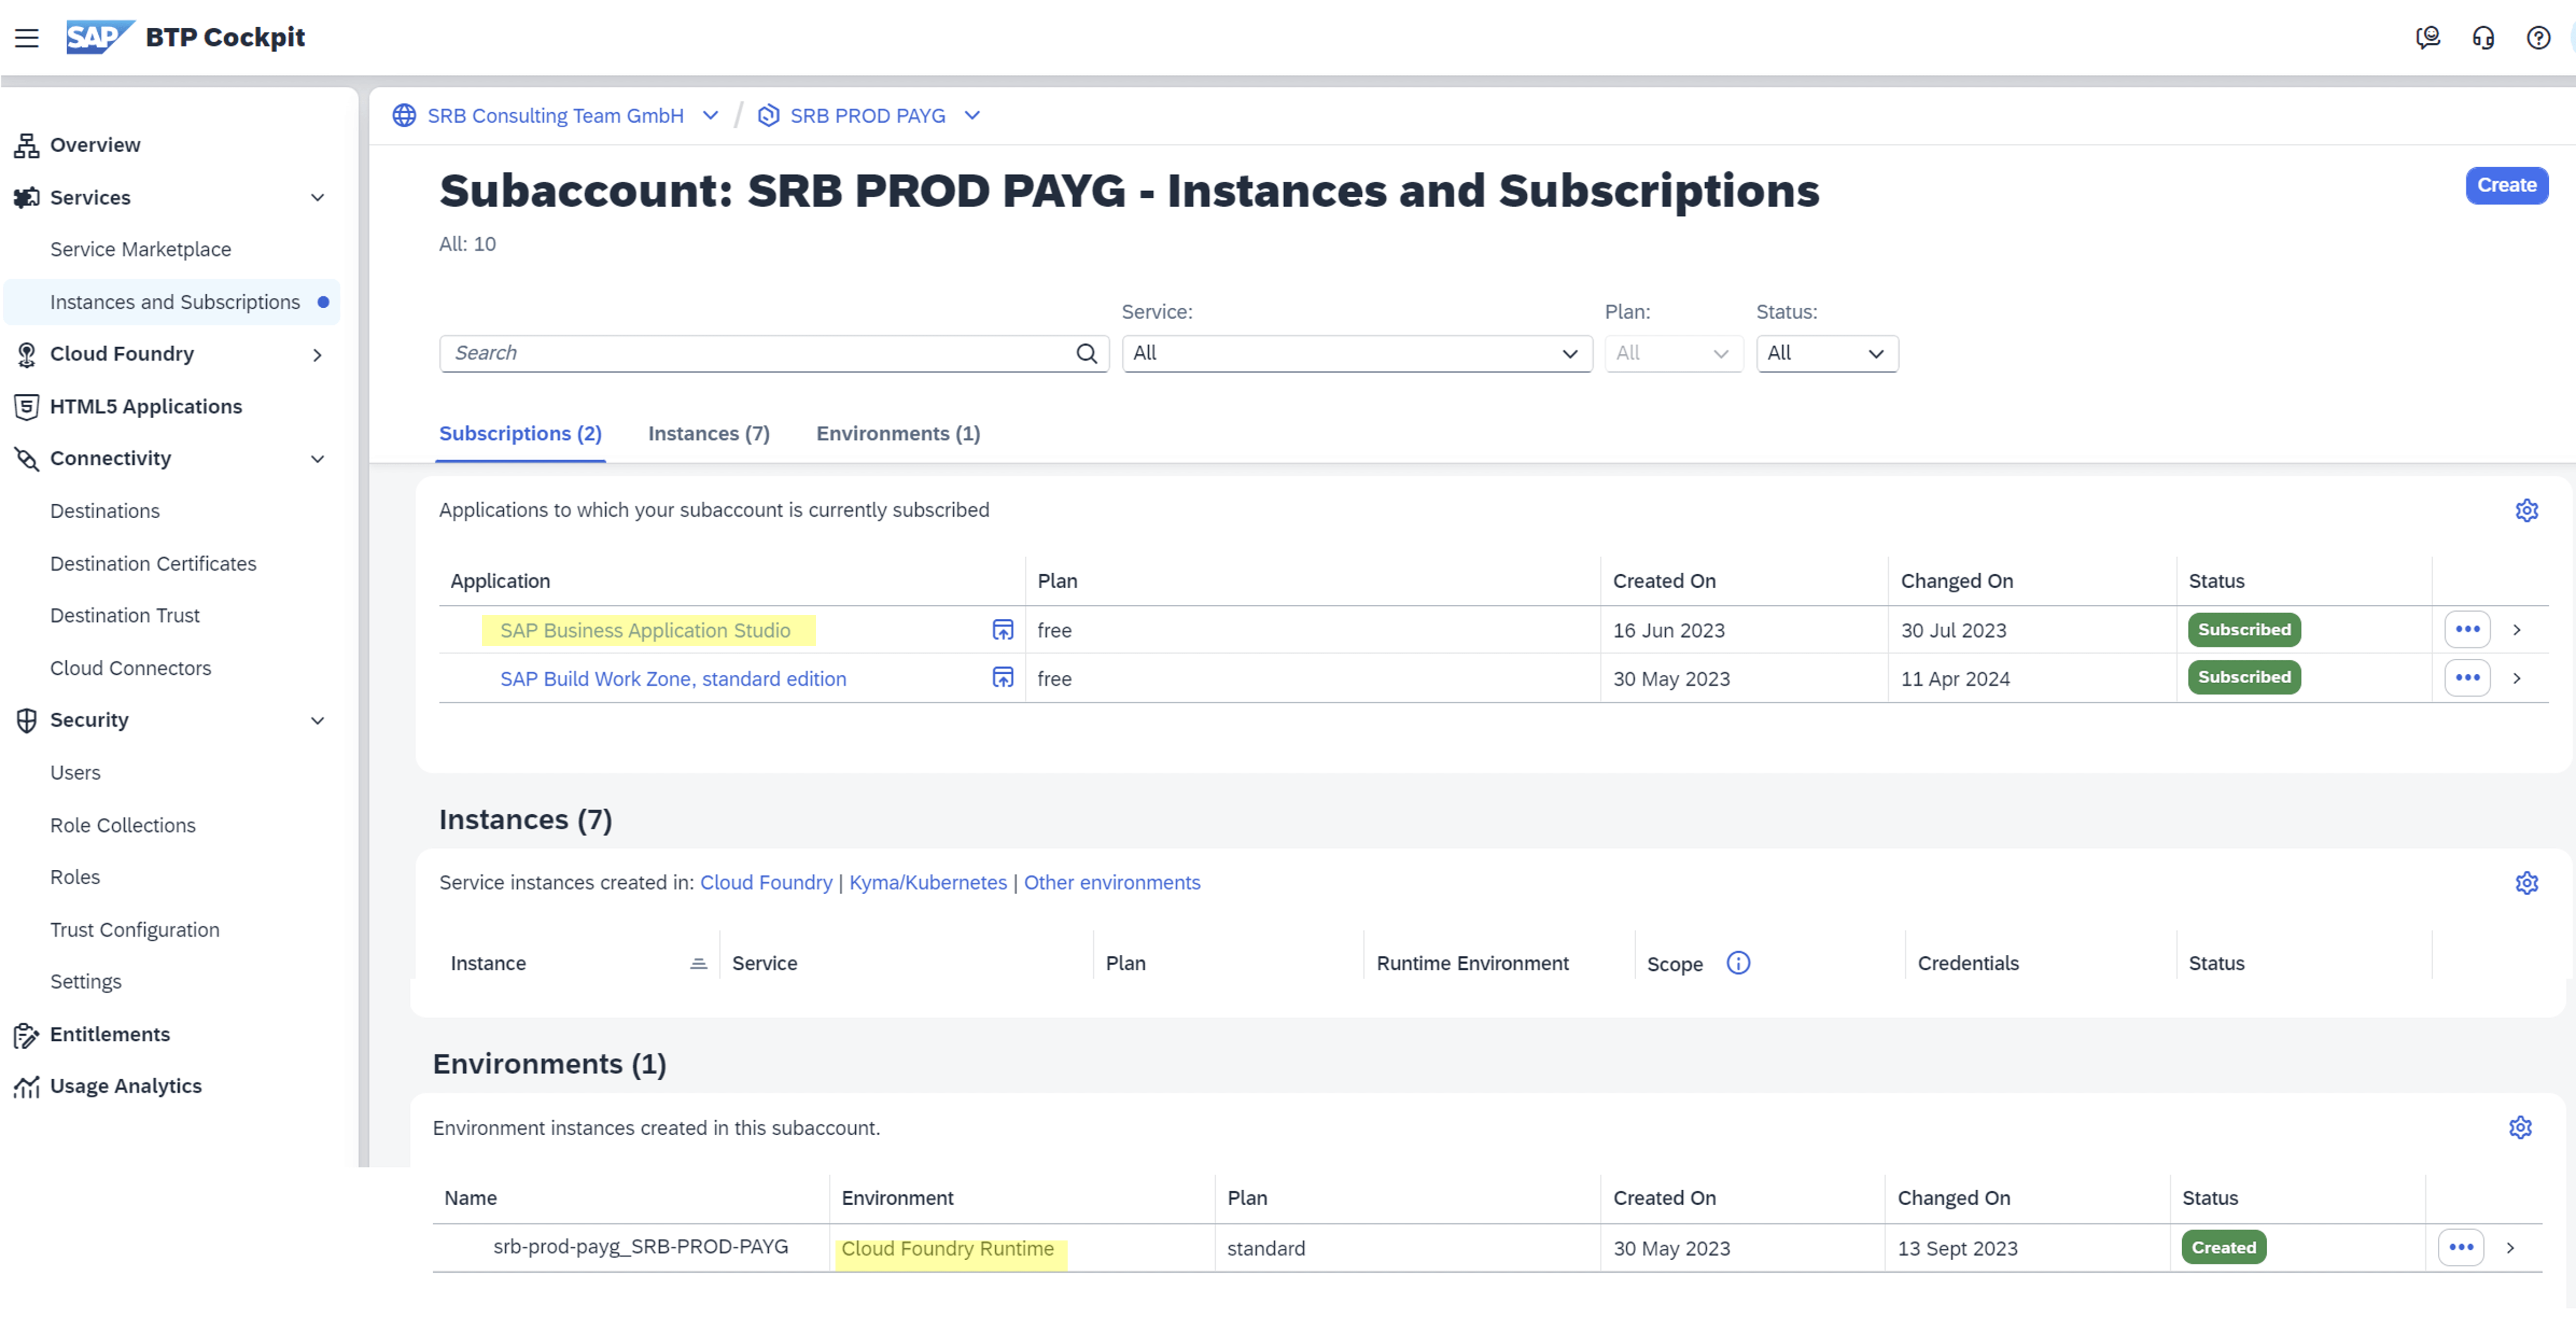Screen dimensions: 2576x1318
Task: Open the Status filter dropdown
Action: pos(1827,353)
